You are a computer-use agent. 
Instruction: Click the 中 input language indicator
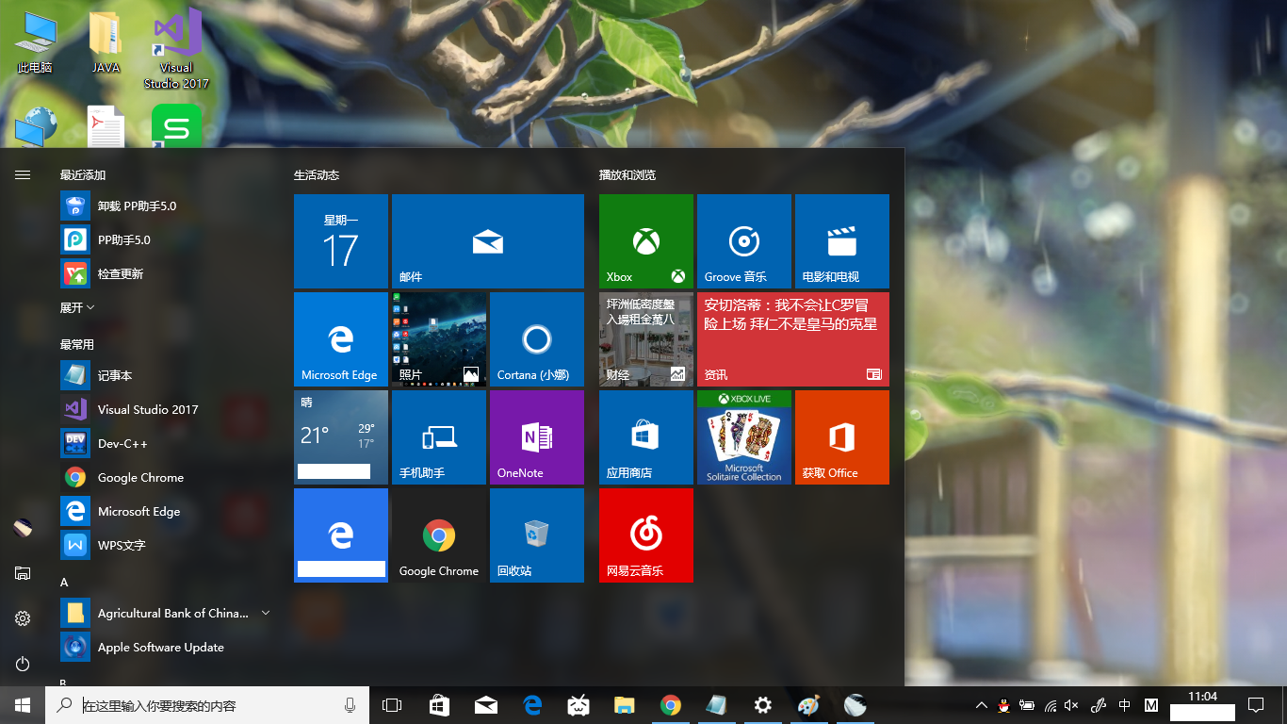[x=1125, y=705]
